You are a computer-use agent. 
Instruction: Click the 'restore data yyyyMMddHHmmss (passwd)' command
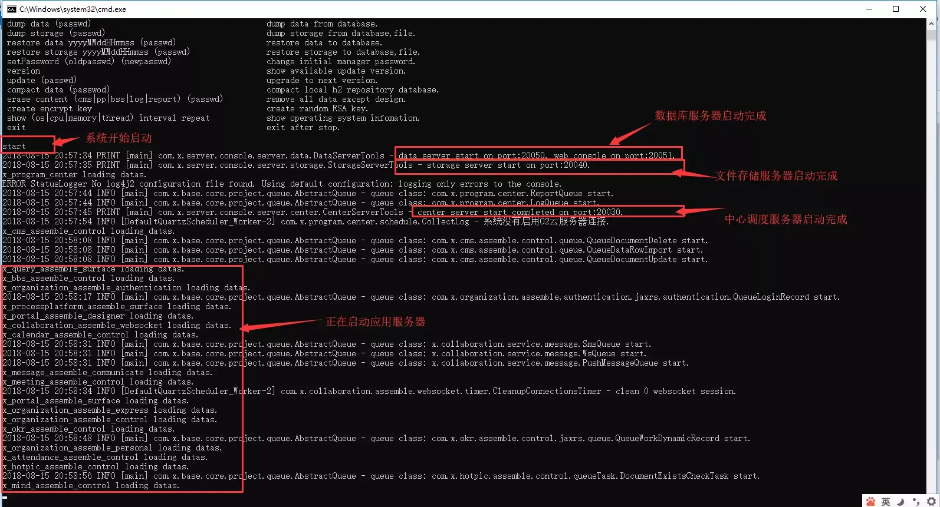pos(91,43)
